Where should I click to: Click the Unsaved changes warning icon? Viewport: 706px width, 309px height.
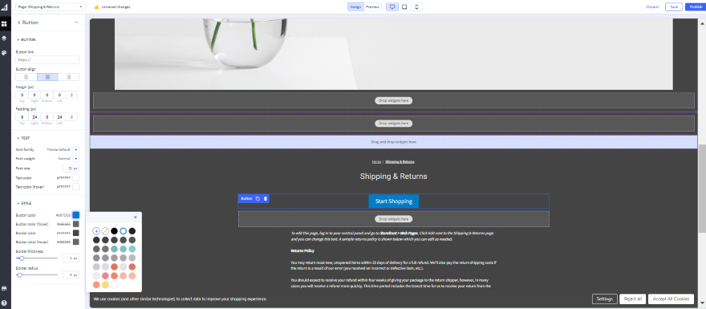pyautogui.click(x=96, y=6)
